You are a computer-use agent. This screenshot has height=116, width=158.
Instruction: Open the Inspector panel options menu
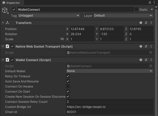pyautogui.click(x=154, y=3)
